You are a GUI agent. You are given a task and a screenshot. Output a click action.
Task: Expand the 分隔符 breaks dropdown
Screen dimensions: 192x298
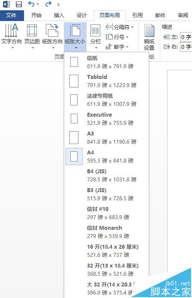tap(120, 27)
